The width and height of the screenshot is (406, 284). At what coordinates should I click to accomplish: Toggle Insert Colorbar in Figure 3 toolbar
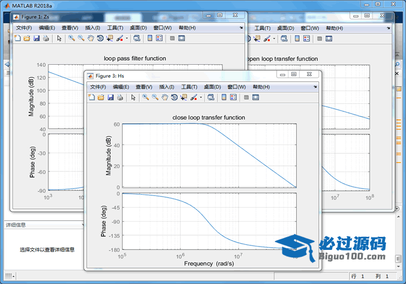[x=224, y=98]
